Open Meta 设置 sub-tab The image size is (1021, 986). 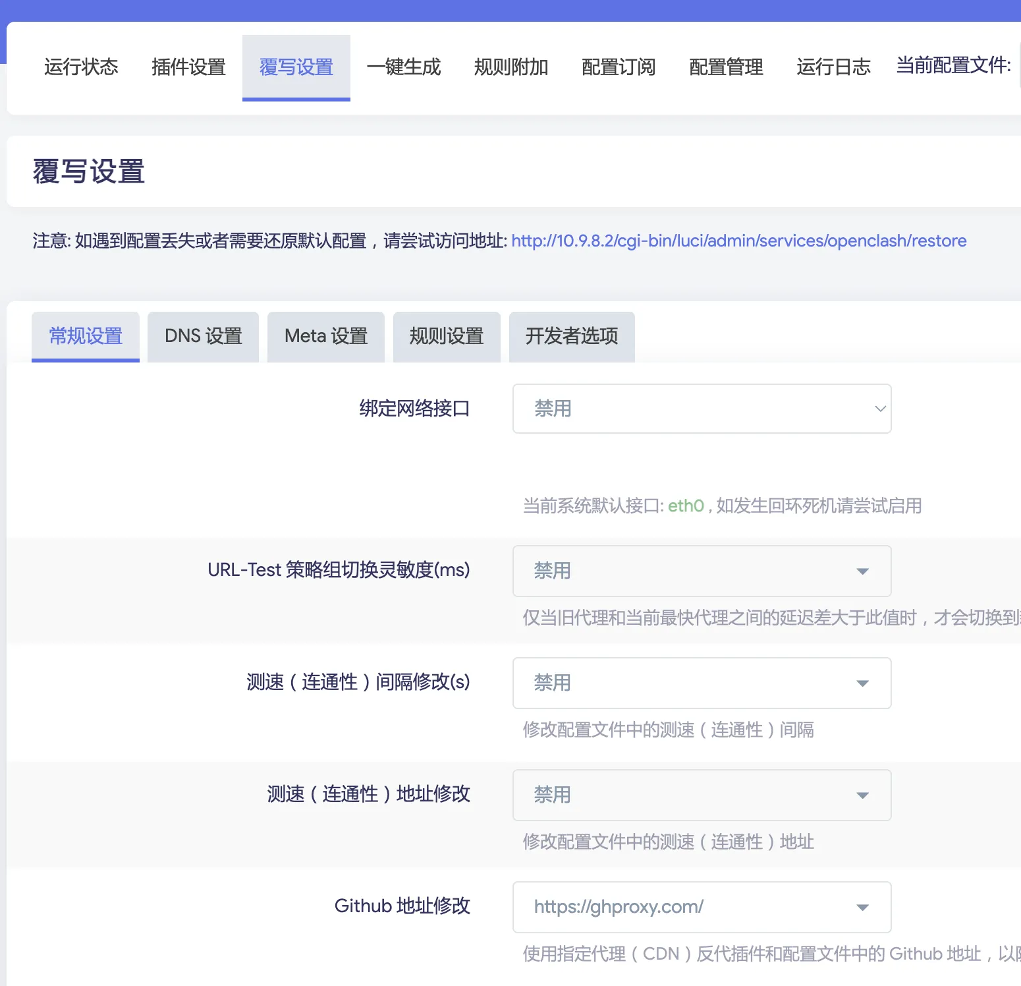[x=325, y=336]
